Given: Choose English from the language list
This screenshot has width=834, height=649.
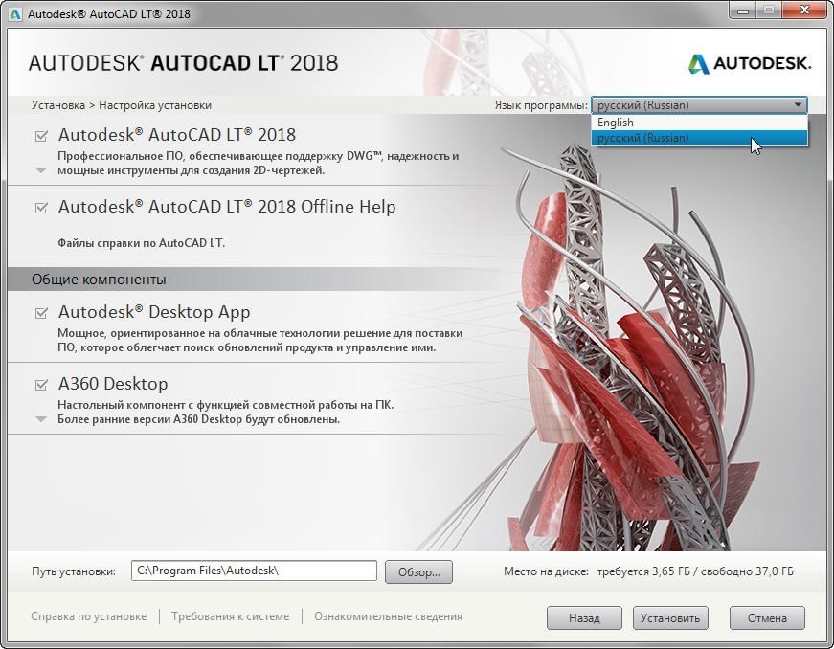Looking at the screenshot, I should click(699, 123).
